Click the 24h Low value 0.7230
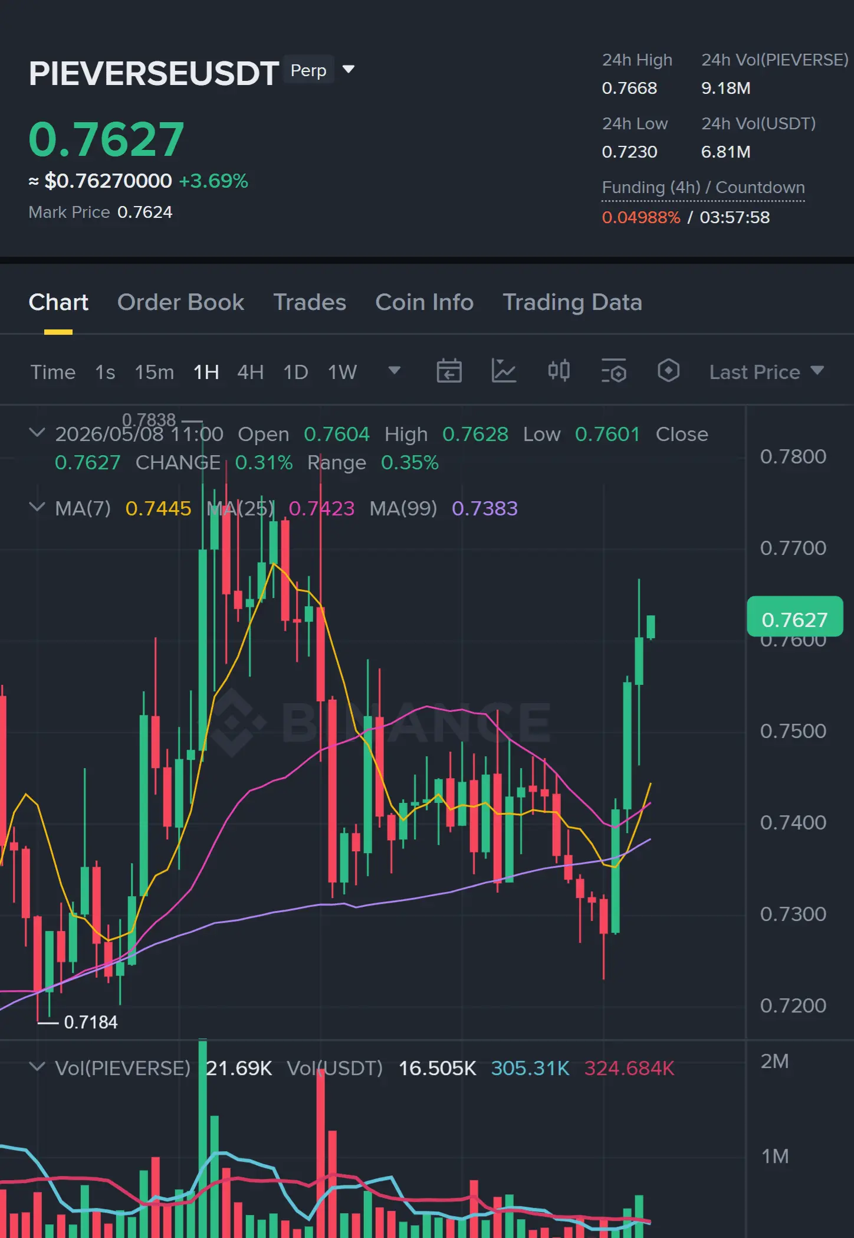Screen dimensions: 854x1238 (629, 152)
